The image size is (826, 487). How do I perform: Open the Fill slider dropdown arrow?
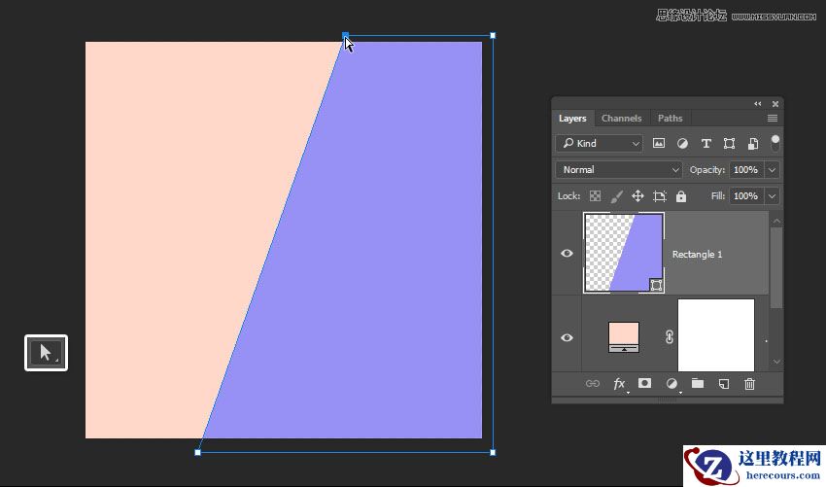point(772,196)
